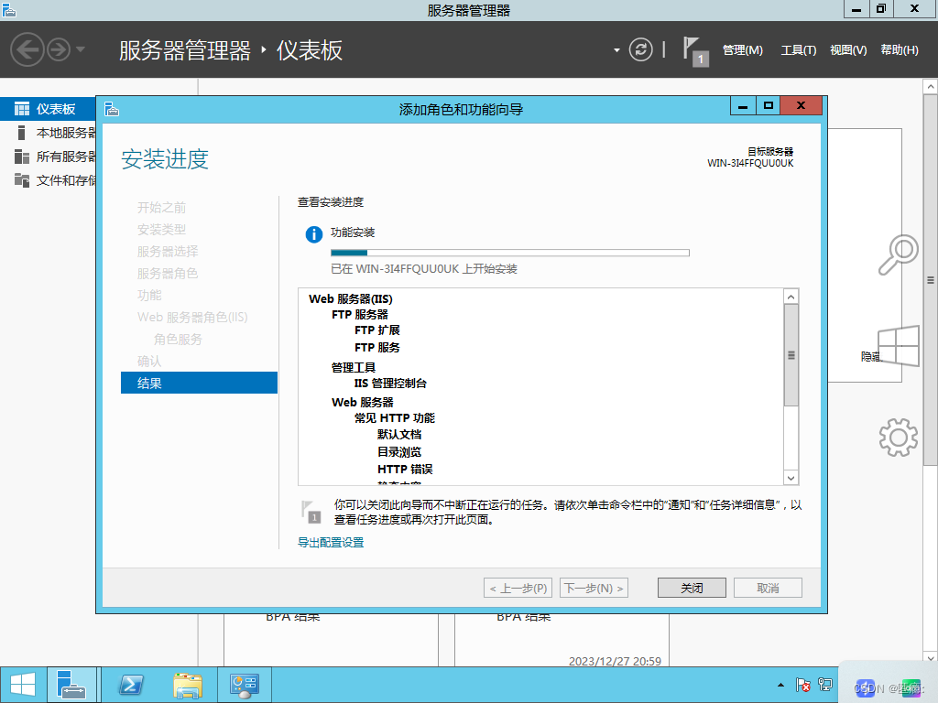Click the 所有服务器 icon
The height and width of the screenshot is (703, 938).
(22, 157)
